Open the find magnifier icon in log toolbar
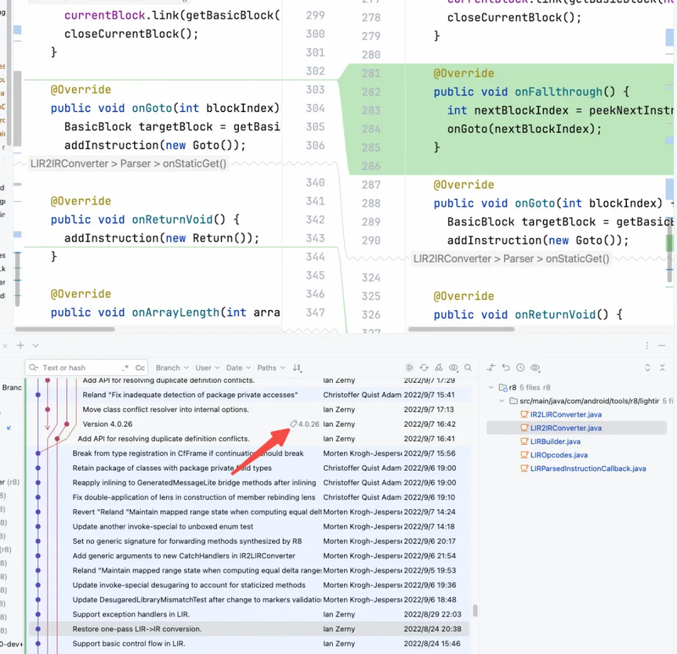 coord(468,367)
